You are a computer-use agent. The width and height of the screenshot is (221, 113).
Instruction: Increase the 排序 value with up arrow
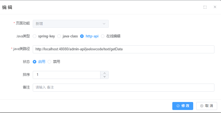pos(104,73)
